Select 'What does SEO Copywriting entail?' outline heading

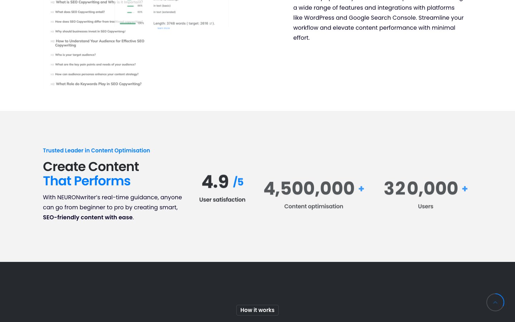pyautogui.click(x=80, y=12)
